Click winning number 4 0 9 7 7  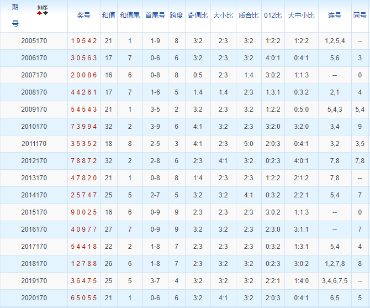pos(84,229)
